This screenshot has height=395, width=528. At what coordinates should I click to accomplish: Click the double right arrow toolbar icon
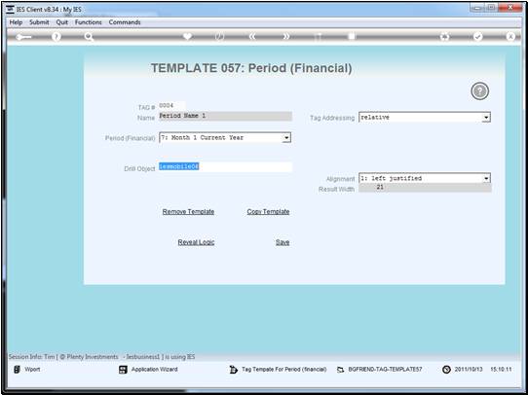(285, 36)
